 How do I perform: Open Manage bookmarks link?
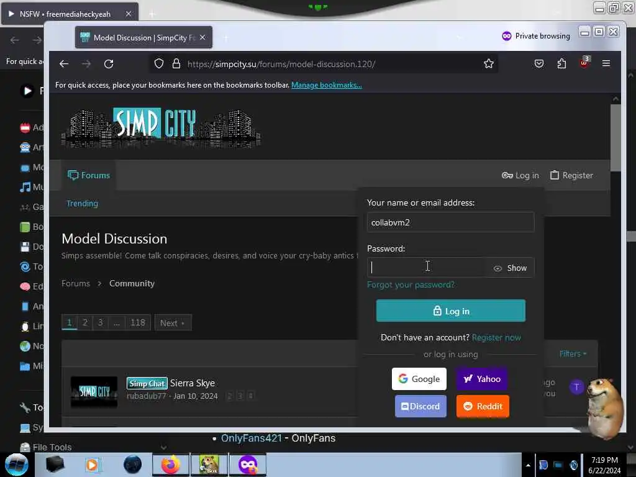[x=327, y=85]
